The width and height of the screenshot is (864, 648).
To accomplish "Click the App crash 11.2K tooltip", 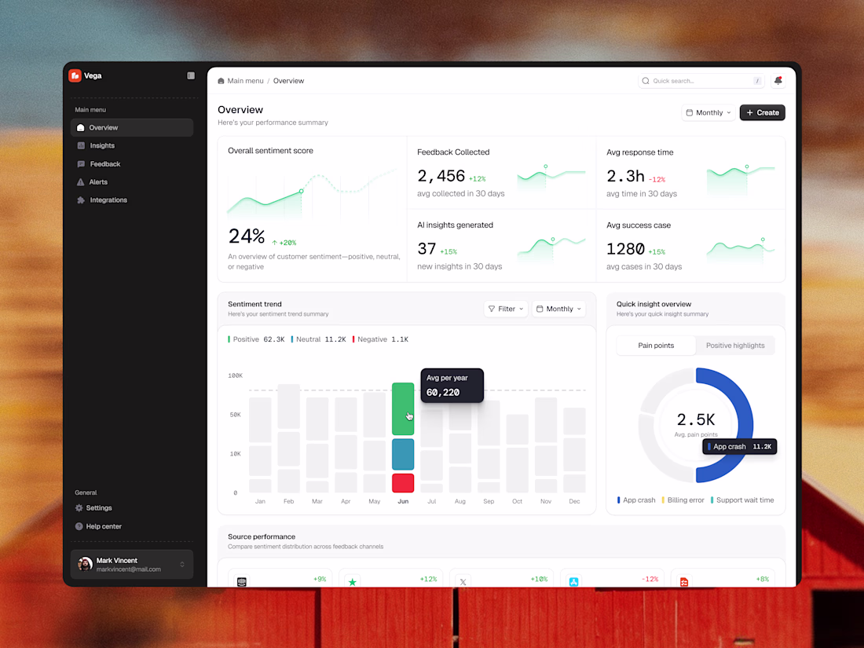I will [739, 447].
